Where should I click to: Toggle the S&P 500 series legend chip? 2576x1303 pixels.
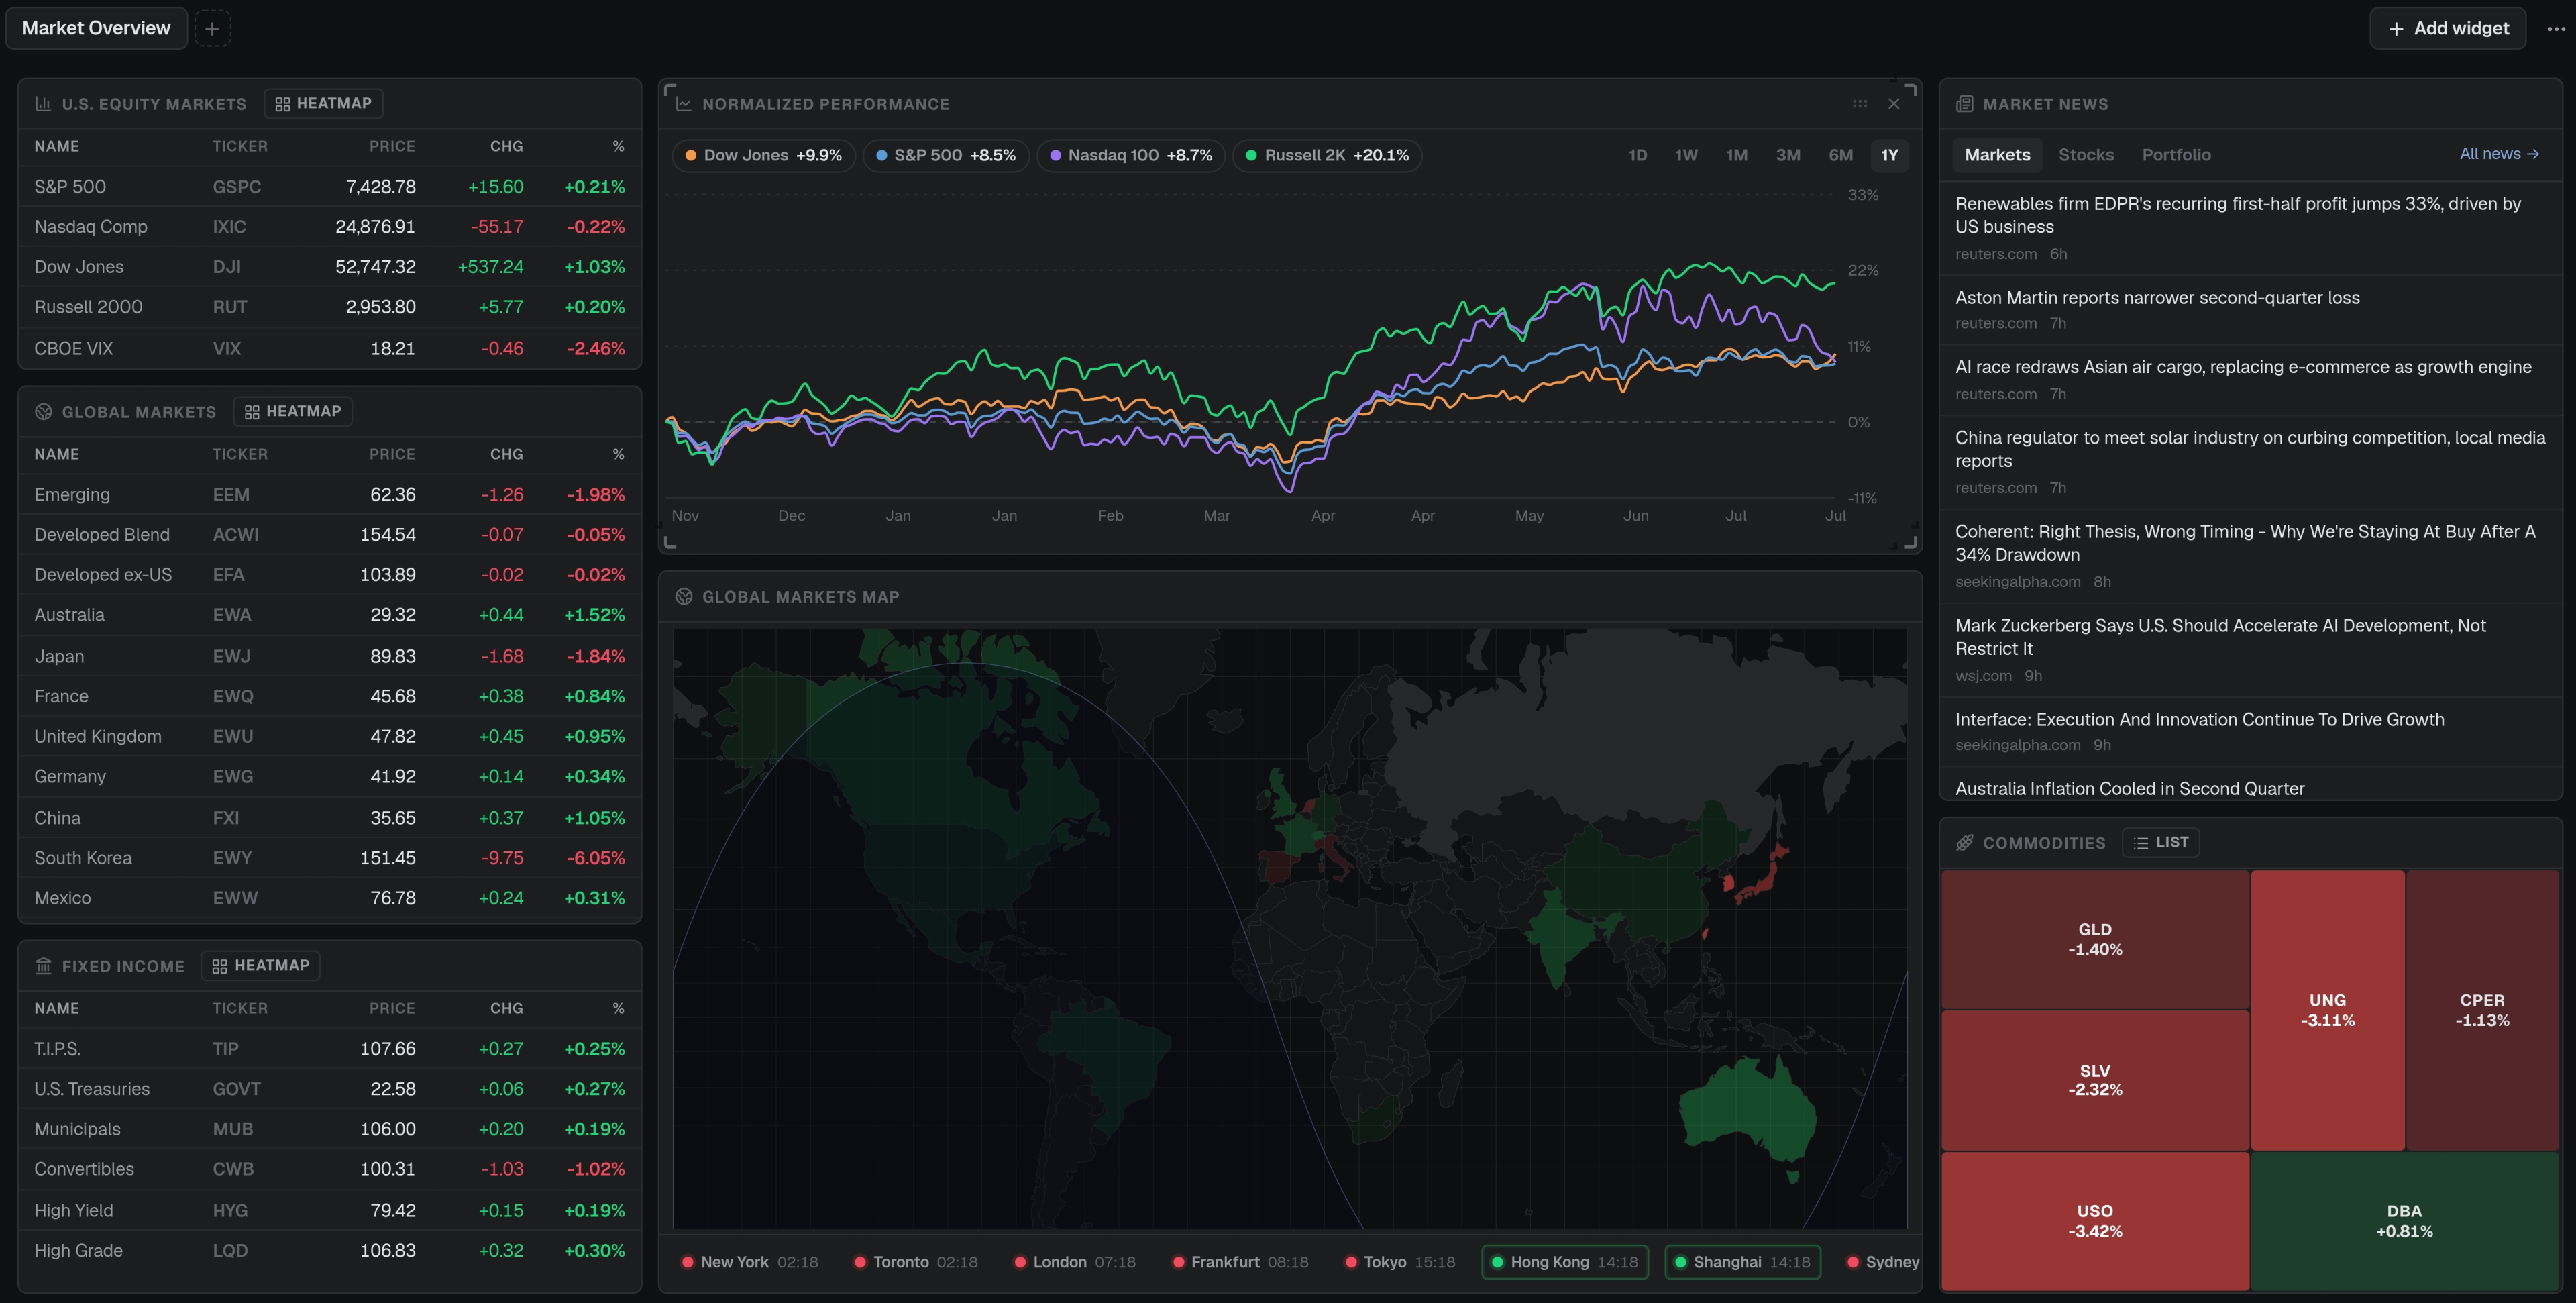(x=946, y=156)
